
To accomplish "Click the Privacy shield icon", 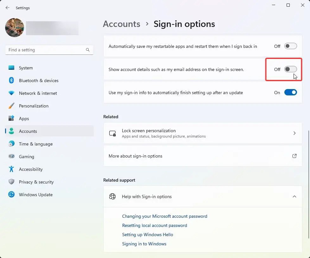I will coord(11,182).
